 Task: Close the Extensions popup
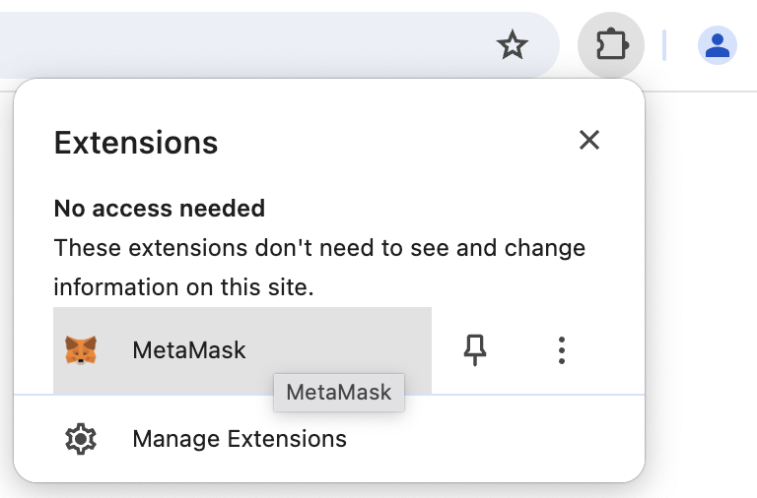pyautogui.click(x=589, y=140)
